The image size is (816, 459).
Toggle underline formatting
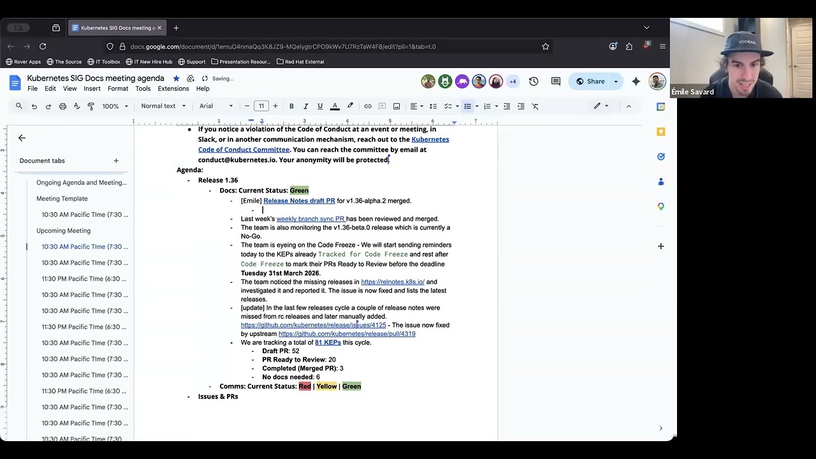[x=320, y=106]
